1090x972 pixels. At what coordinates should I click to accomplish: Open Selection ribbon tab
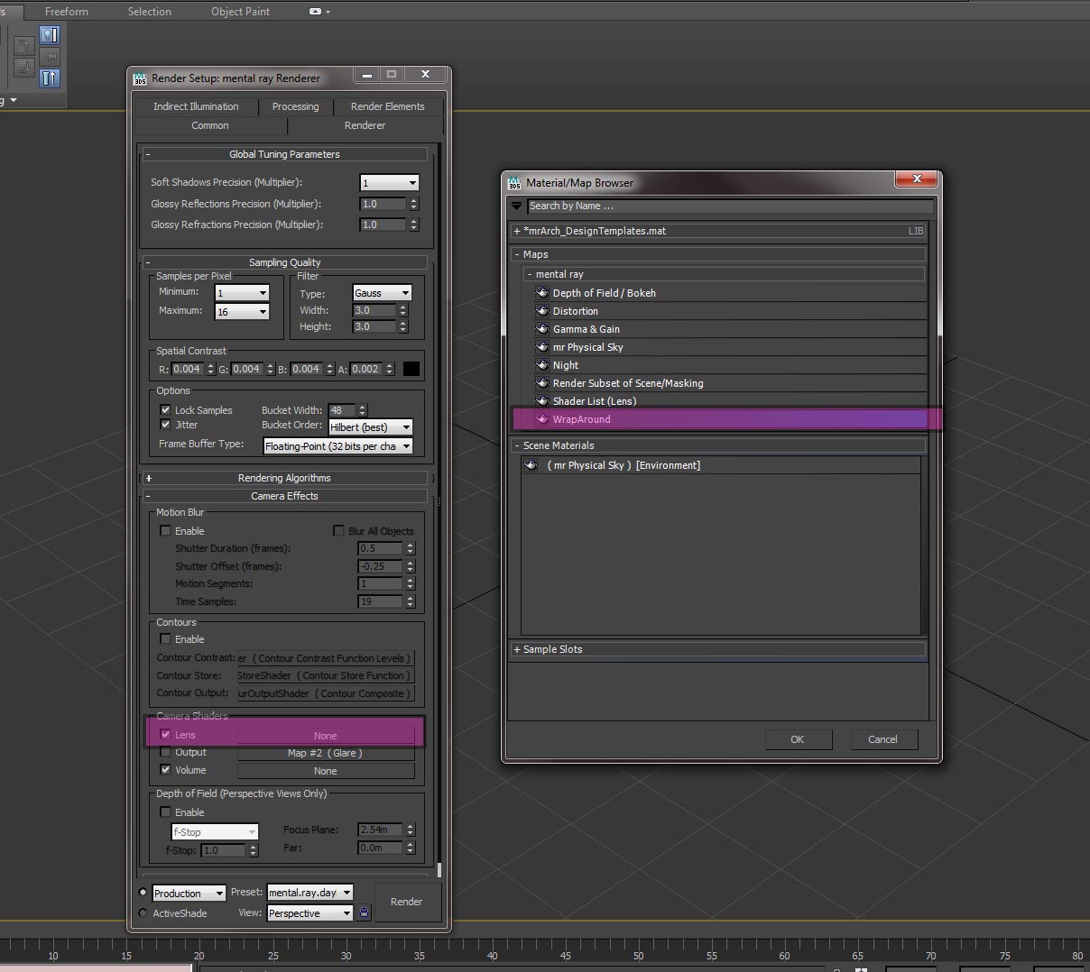(x=150, y=12)
